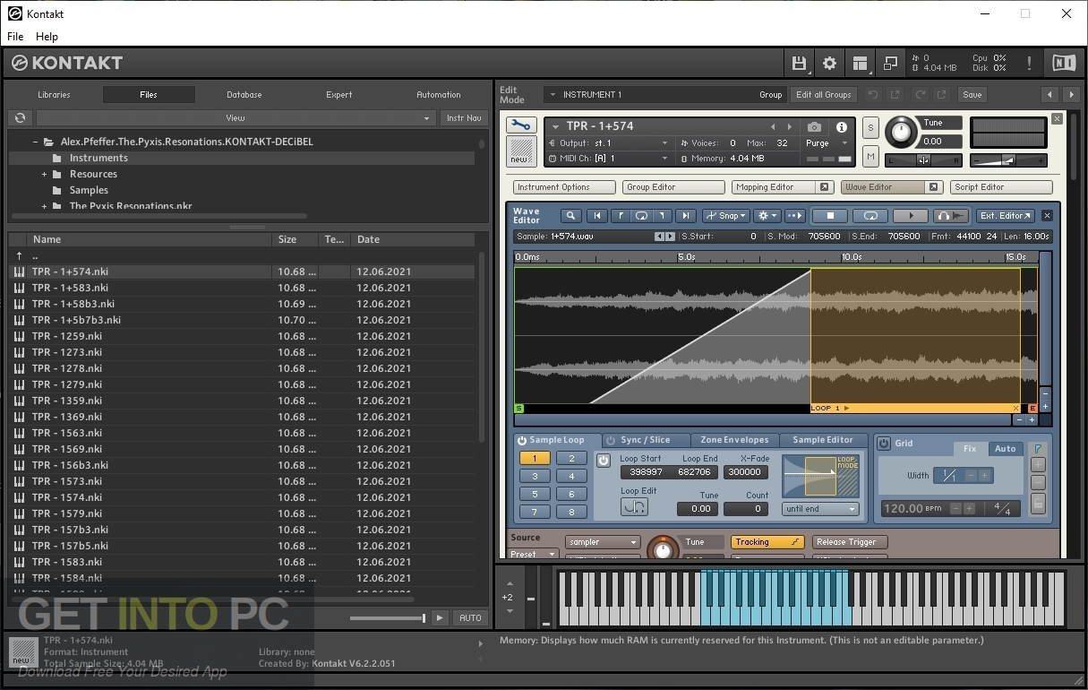Toggle Solo button S on instrument

click(870, 128)
